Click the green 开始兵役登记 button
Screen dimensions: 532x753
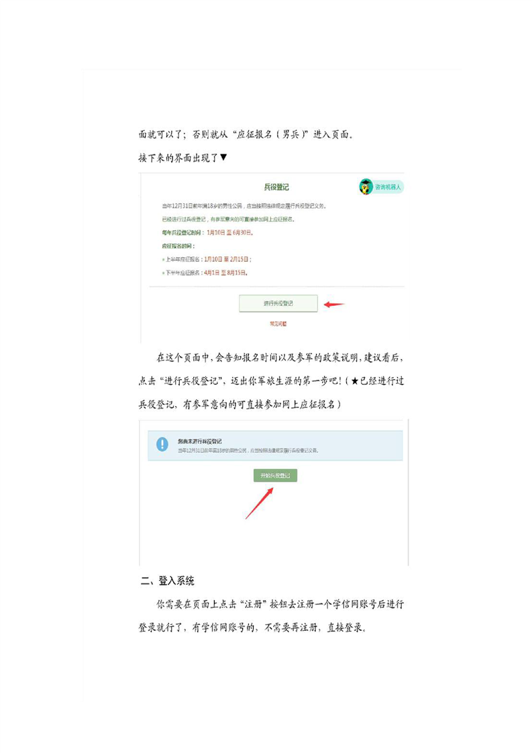(x=275, y=475)
